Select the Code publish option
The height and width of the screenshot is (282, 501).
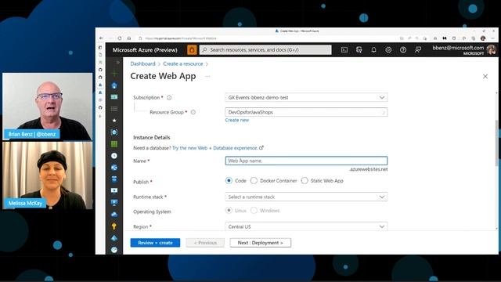click(229, 181)
